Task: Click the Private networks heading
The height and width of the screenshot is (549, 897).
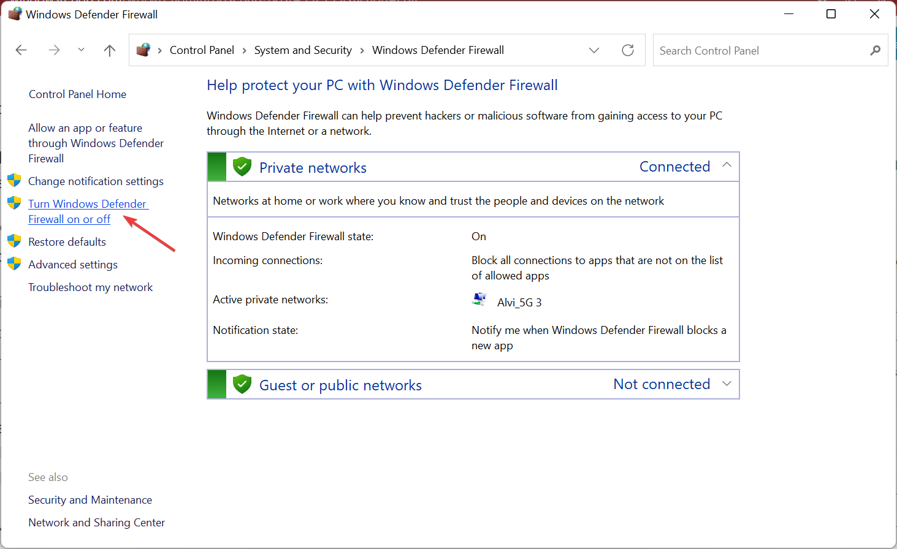Action: point(313,168)
